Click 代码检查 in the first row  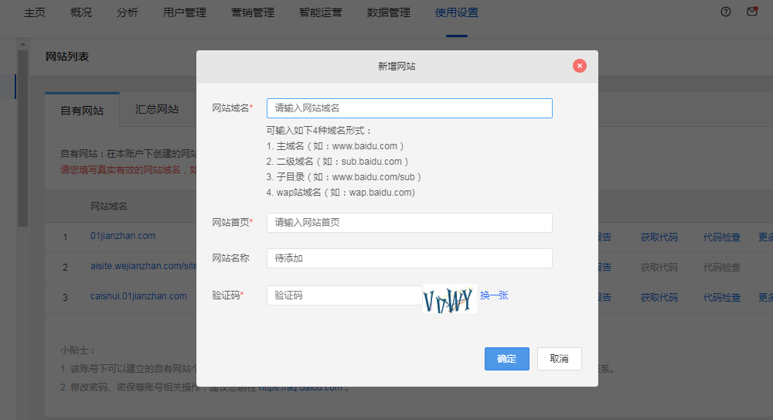point(721,237)
